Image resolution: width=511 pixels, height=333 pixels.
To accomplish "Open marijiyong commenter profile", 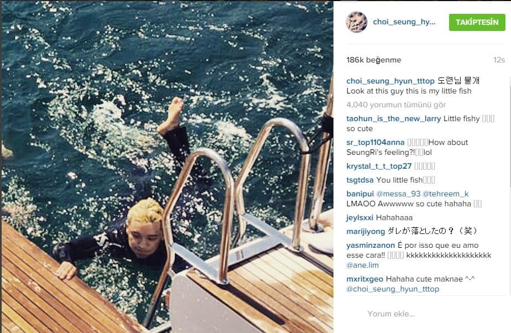I will (x=366, y=232).
